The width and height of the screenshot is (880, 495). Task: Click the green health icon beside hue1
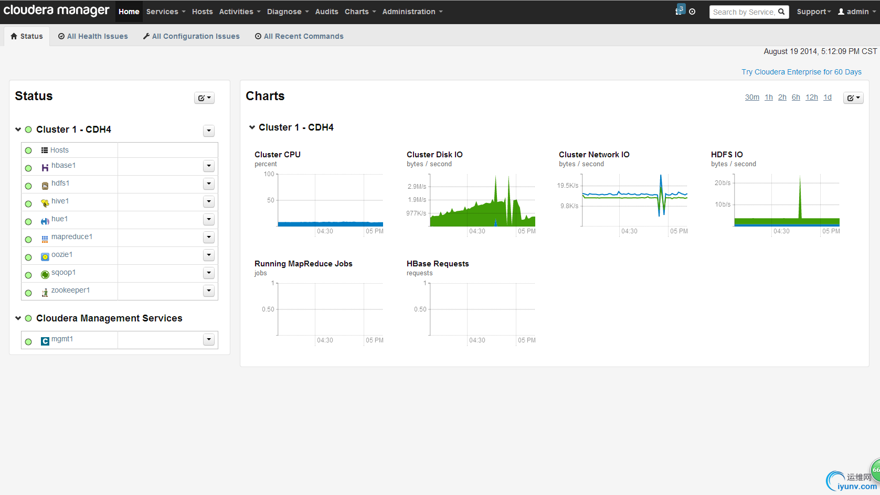tap(28, 222)
